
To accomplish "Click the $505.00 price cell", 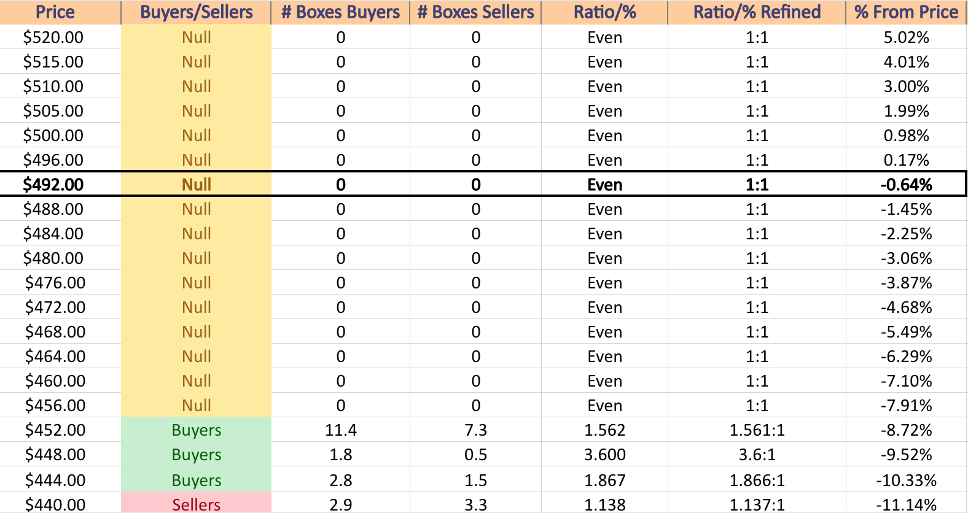I will click(60, 111).
